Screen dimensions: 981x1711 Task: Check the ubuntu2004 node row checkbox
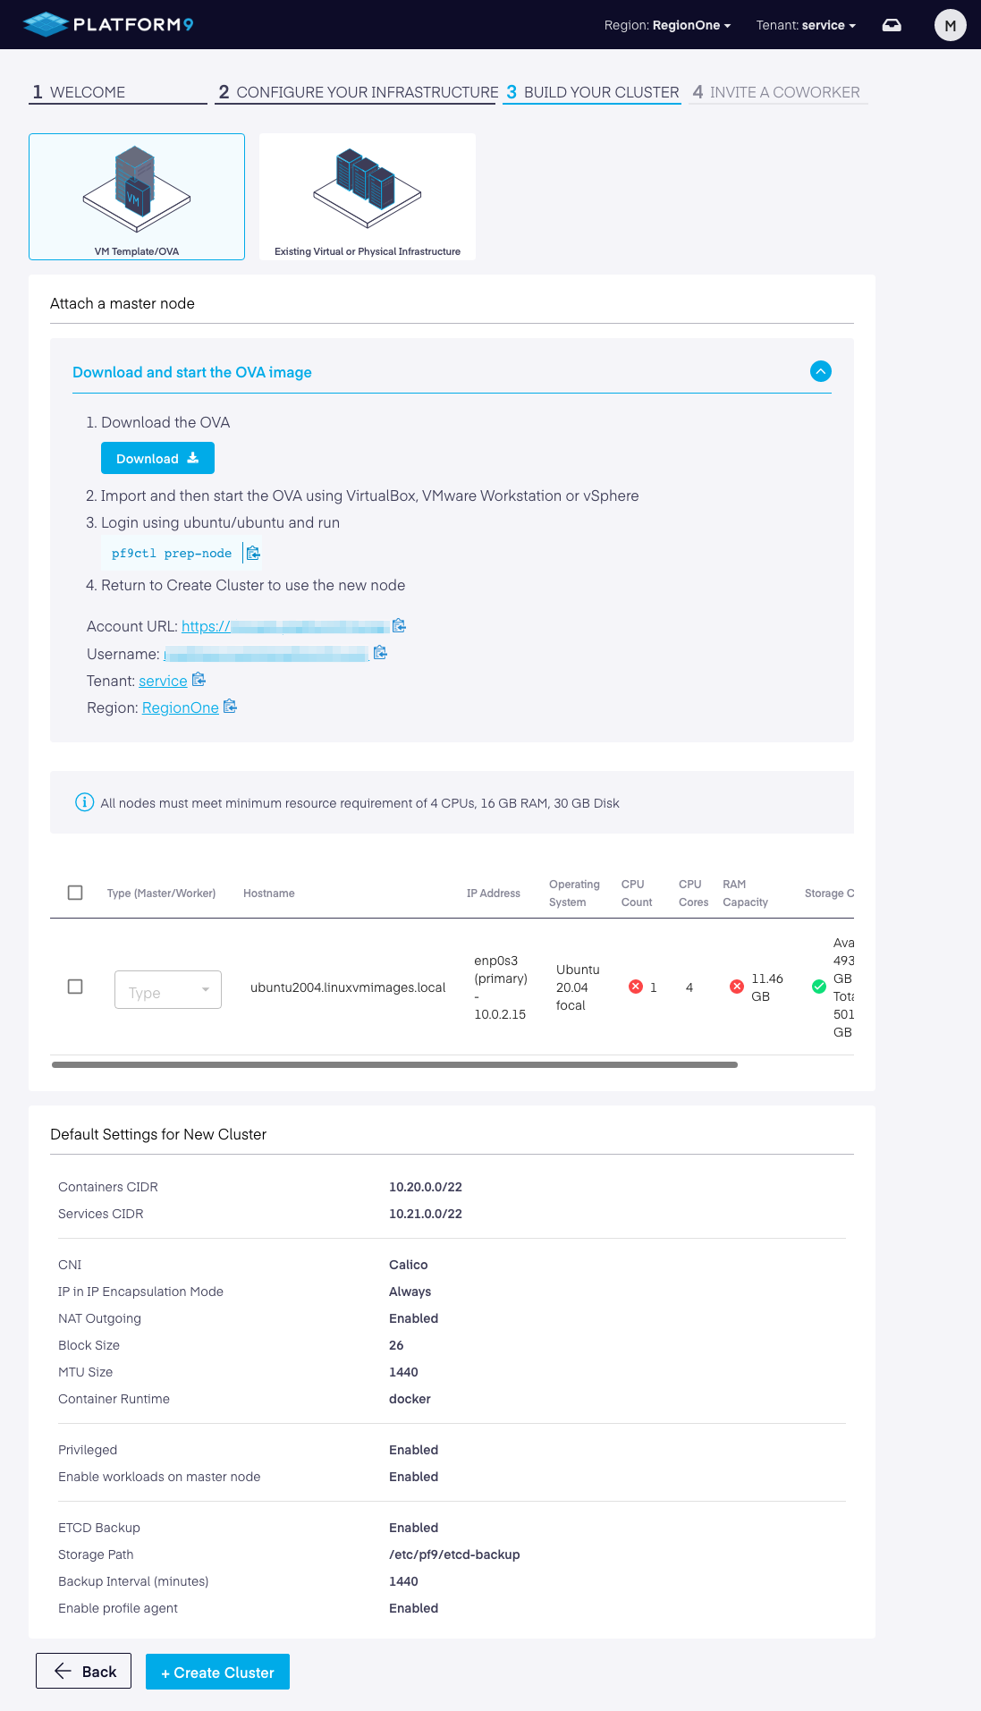[75, 987]
